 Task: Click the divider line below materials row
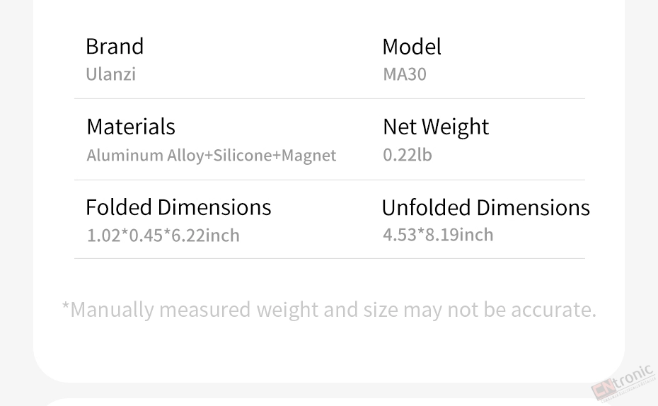[330, 180]
